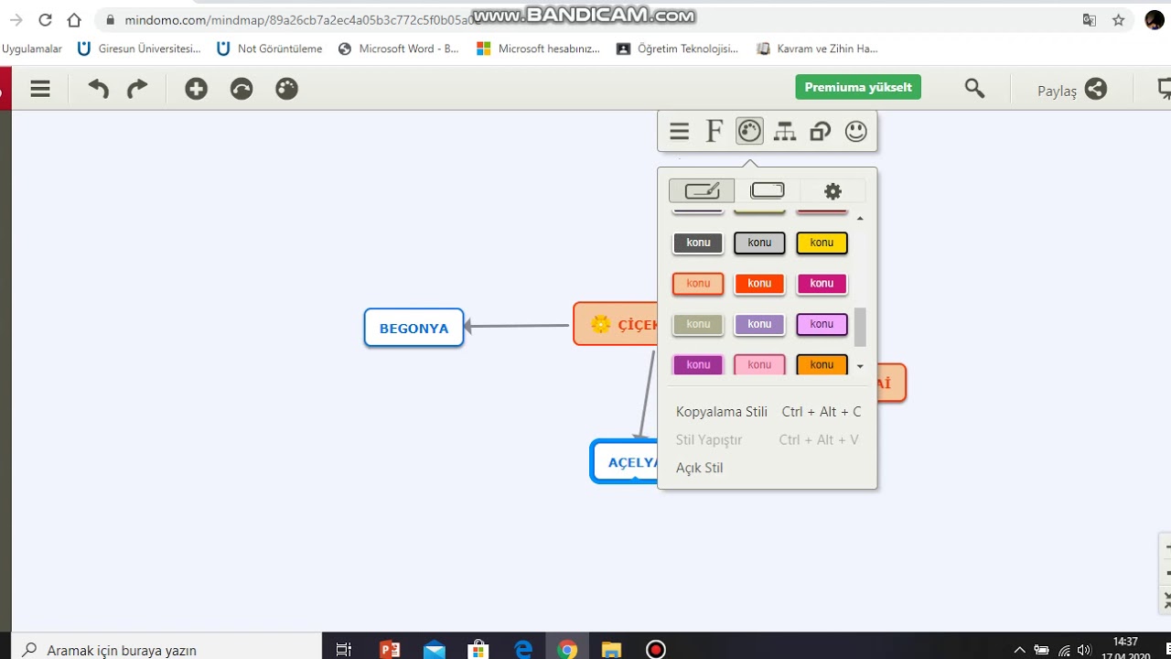Apply the orange-red konu style
1171x659 pixels.
[759, 284]
